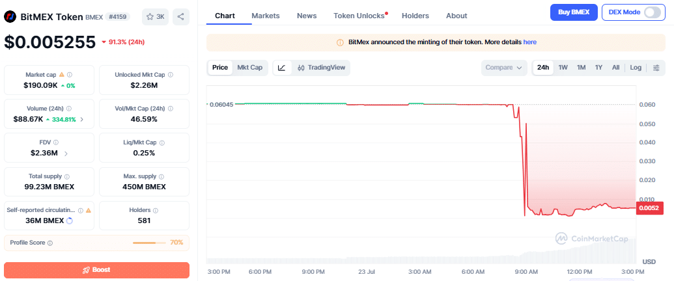Open Self-reported circulating supply info icon
Screen dimensions: 674x281
point(80,211)
